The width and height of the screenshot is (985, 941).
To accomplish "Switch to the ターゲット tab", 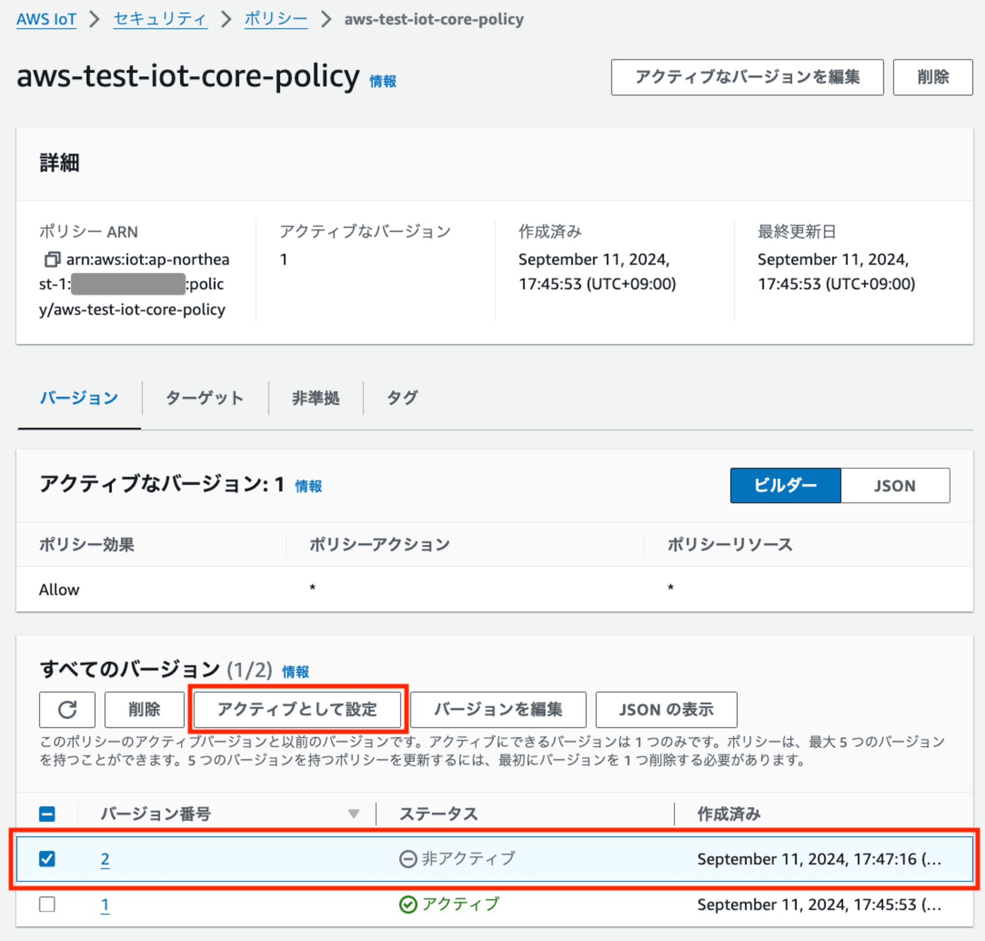I will pyautogui.click(x=204, y=398).
